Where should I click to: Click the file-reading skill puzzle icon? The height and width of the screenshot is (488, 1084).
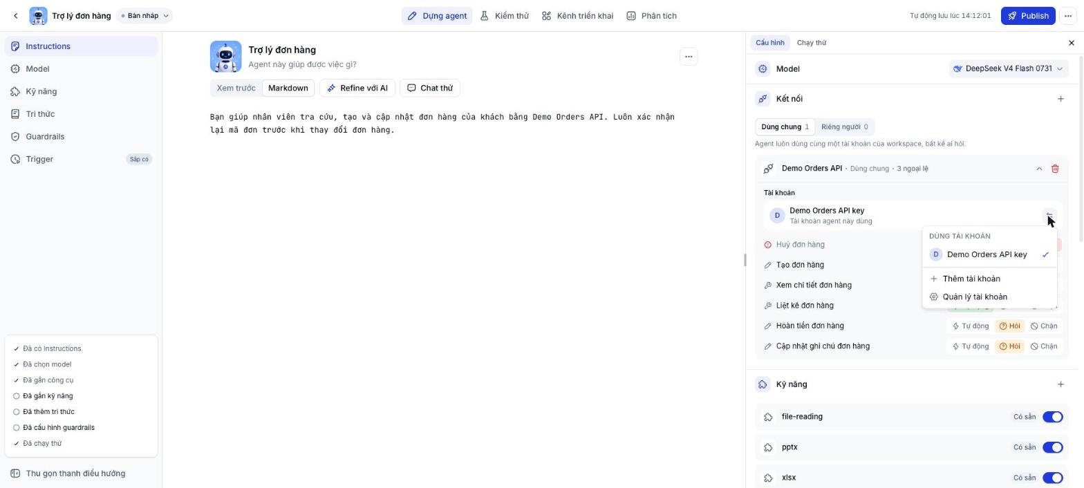pos(768,417)
